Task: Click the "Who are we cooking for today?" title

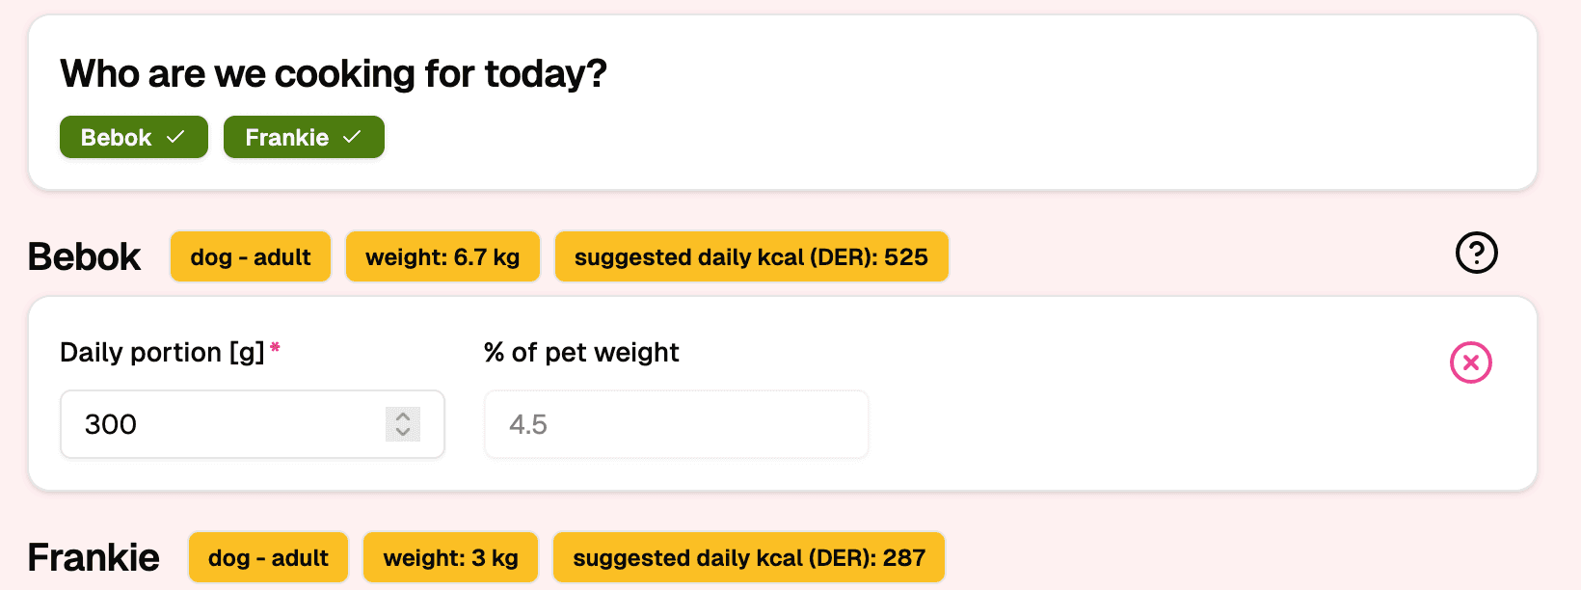Action: tap(334, 73)
